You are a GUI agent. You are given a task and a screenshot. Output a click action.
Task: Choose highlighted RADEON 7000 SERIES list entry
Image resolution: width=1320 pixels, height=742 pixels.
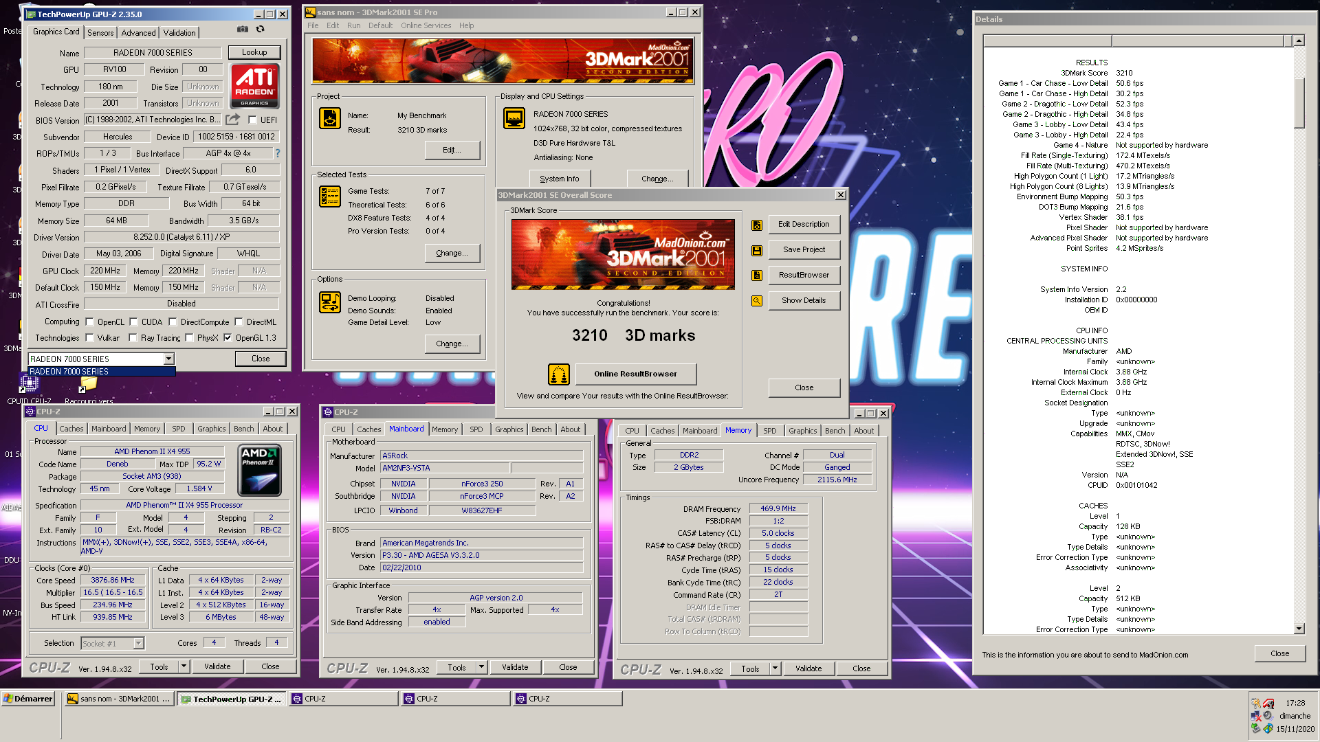(x=102, y=372)
